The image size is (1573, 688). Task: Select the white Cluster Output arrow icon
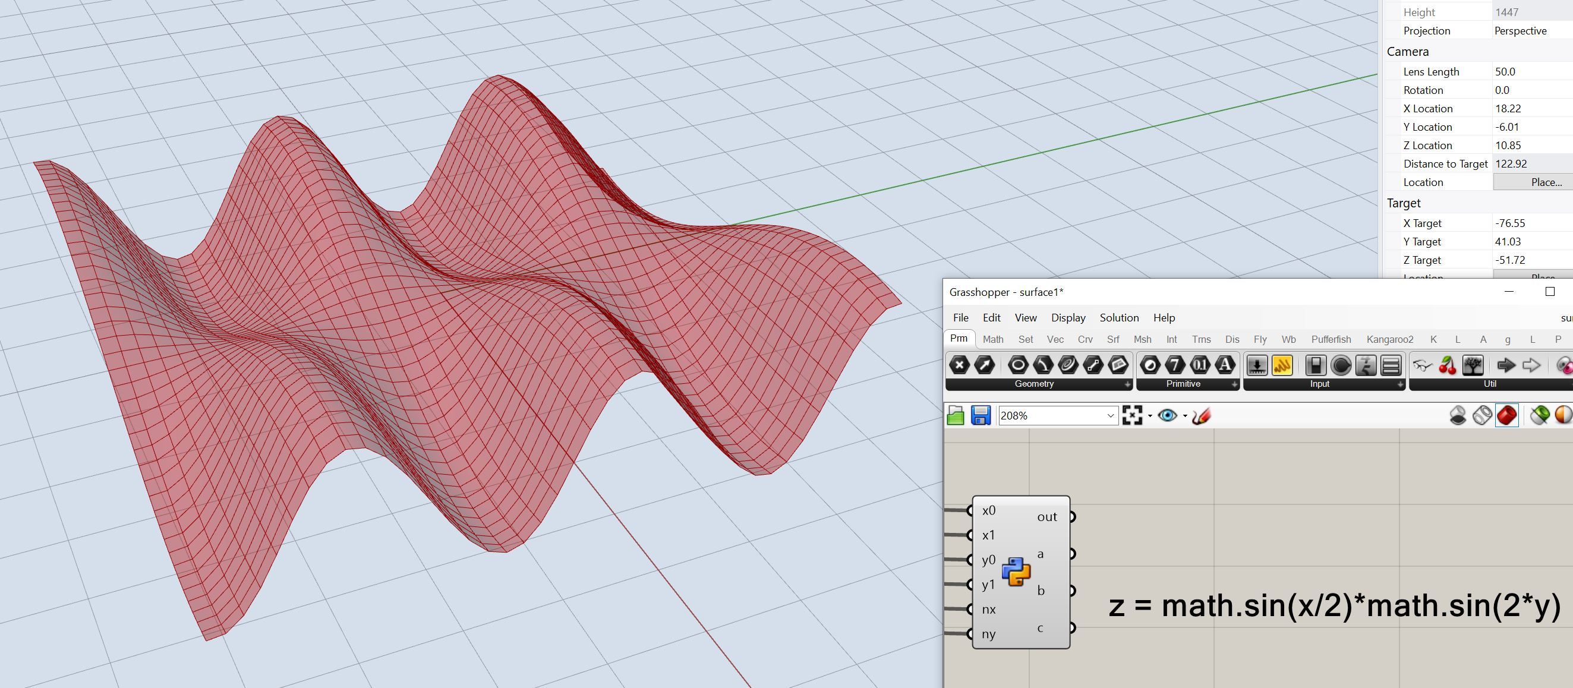pos(1531,365)
